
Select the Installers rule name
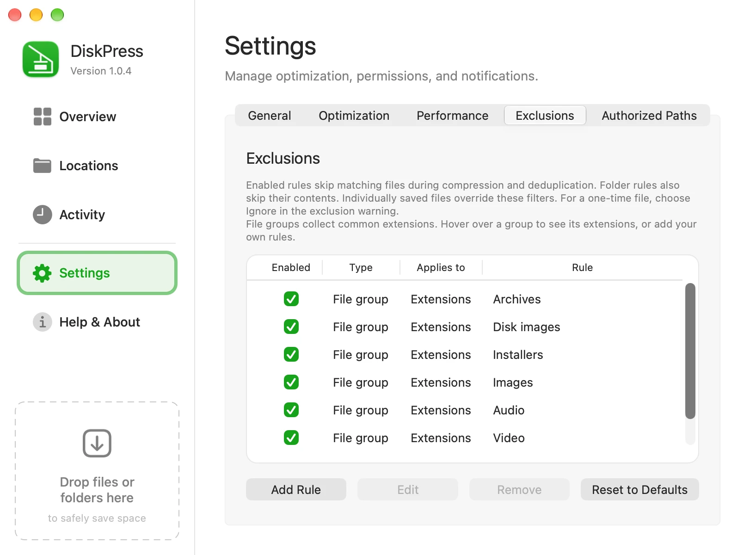point(518,355)
